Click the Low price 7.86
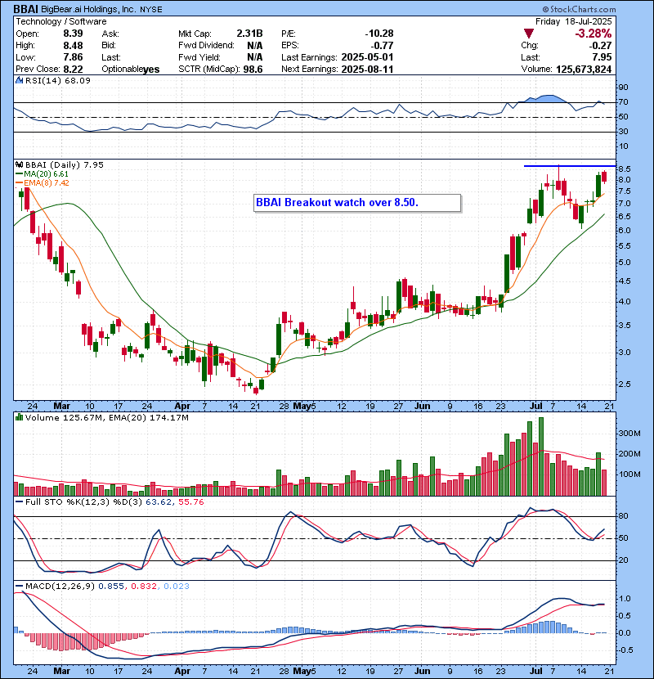The width and height of the screenshot is (654, 679). [x=73, y=57]
